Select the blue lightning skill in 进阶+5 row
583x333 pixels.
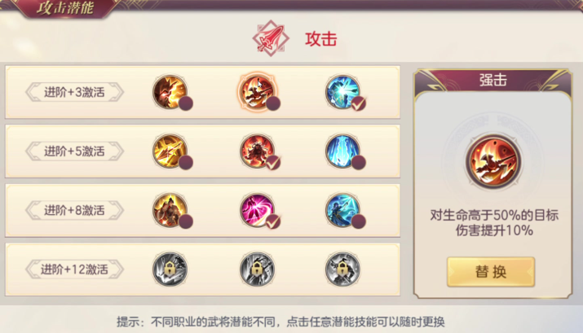tap(342, 151)
